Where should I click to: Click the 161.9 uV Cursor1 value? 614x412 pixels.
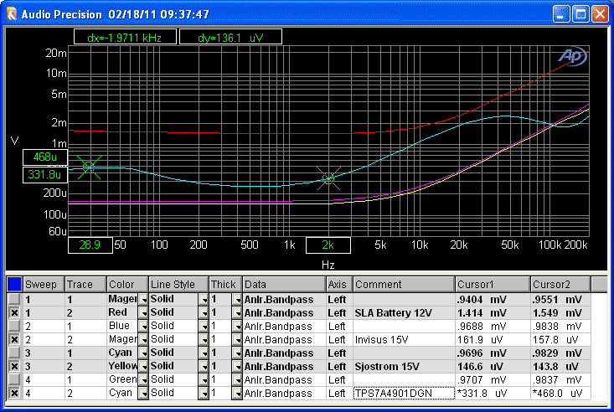(482, 339)
